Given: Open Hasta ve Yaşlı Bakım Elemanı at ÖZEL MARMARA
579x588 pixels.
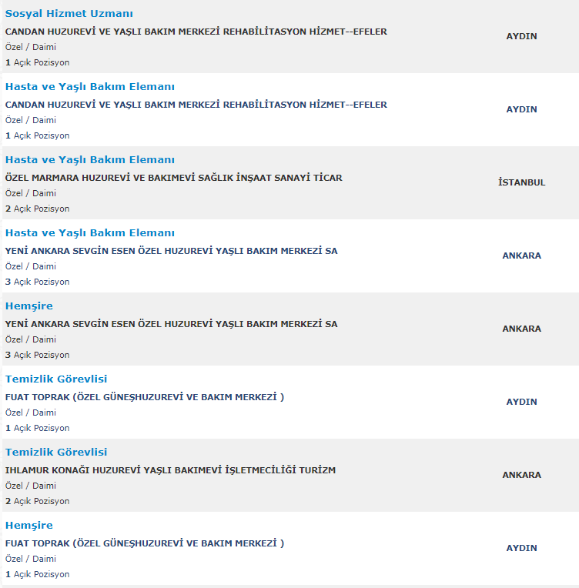Looking at the screenshot, I should [x=89, y=160].
